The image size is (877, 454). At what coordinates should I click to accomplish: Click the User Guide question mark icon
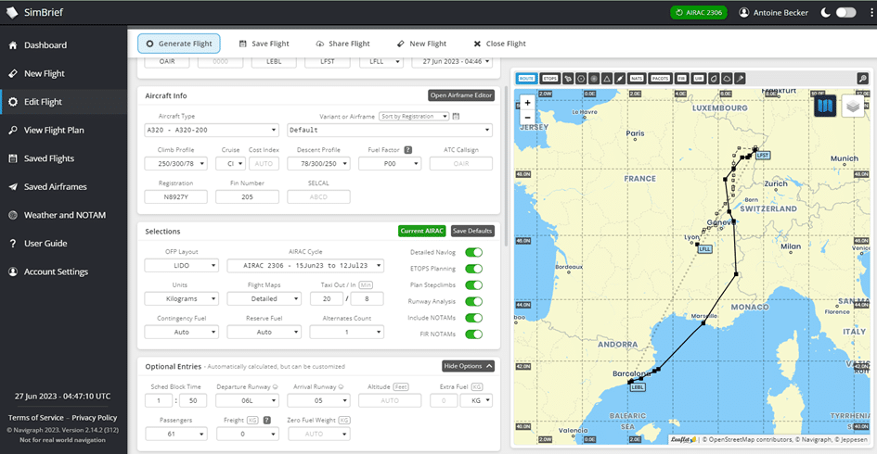[13, 244]
